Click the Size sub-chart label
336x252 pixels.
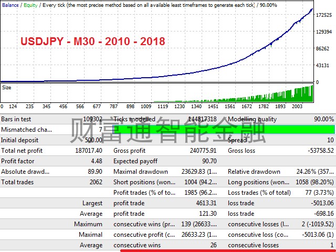(7, 88)
